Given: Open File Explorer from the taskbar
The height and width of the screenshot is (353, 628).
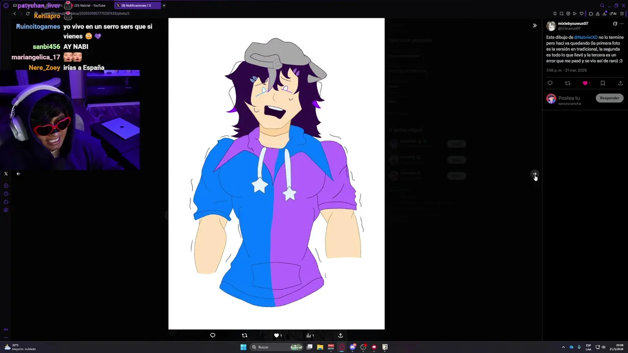Looking at the screenshot, I should pyautogui.click(x=320, y=347).
